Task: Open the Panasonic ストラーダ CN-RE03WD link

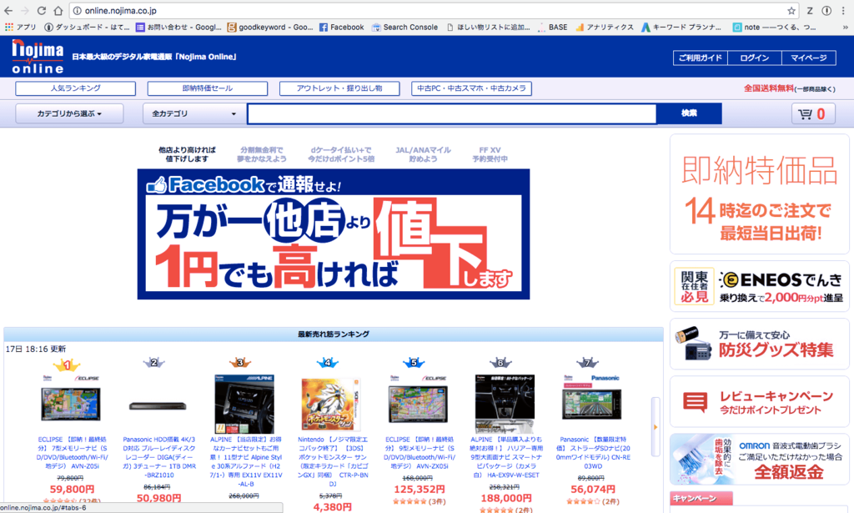Action: 593,453
